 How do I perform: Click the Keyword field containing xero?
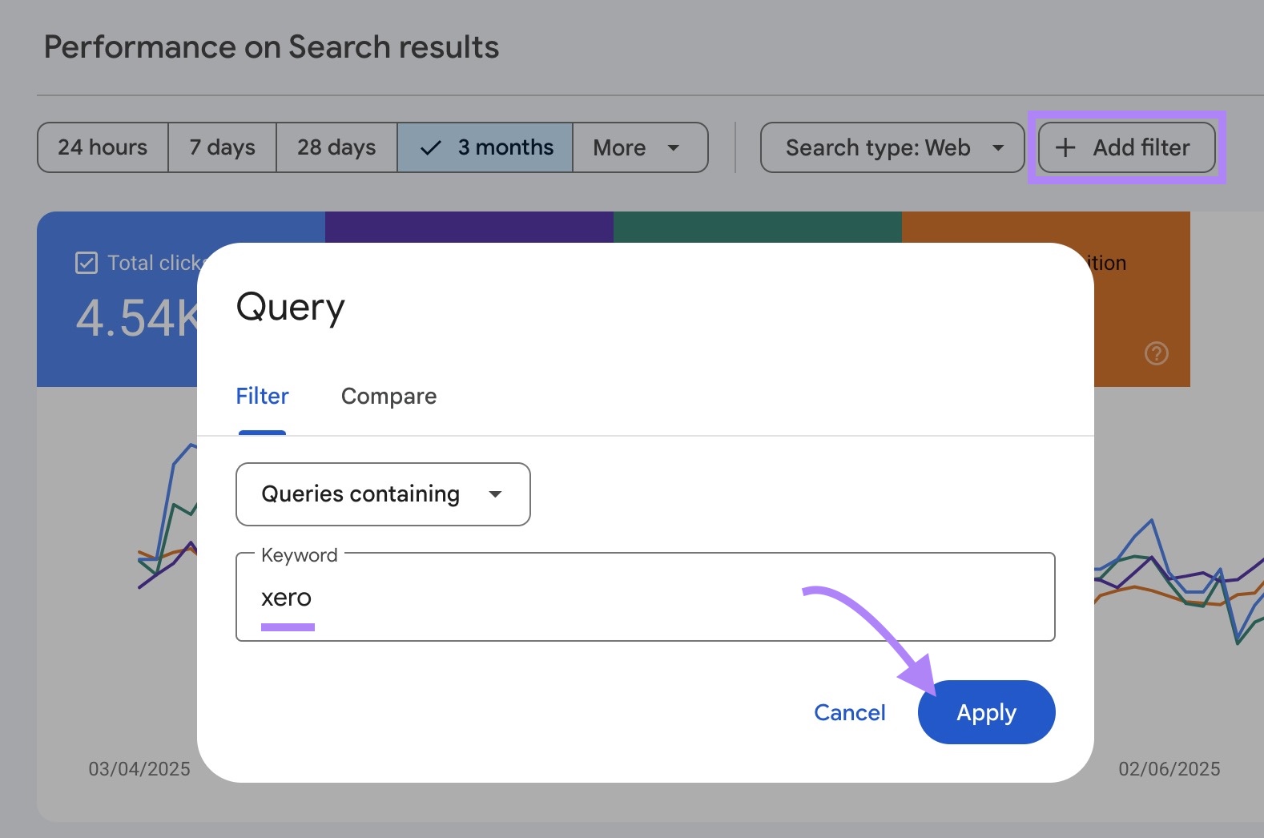(x=645, y=598)
